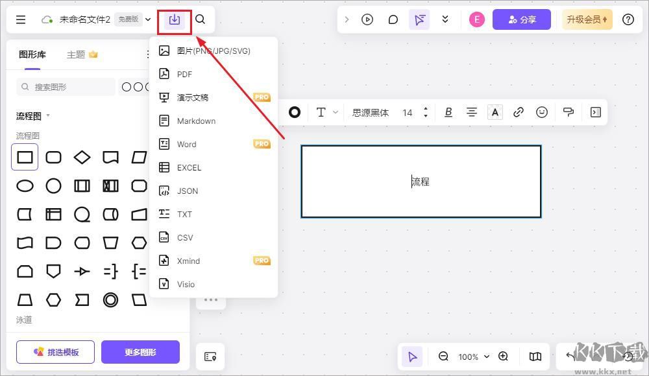Pick the ellipse flowchart shape

[x=25, y=186]
